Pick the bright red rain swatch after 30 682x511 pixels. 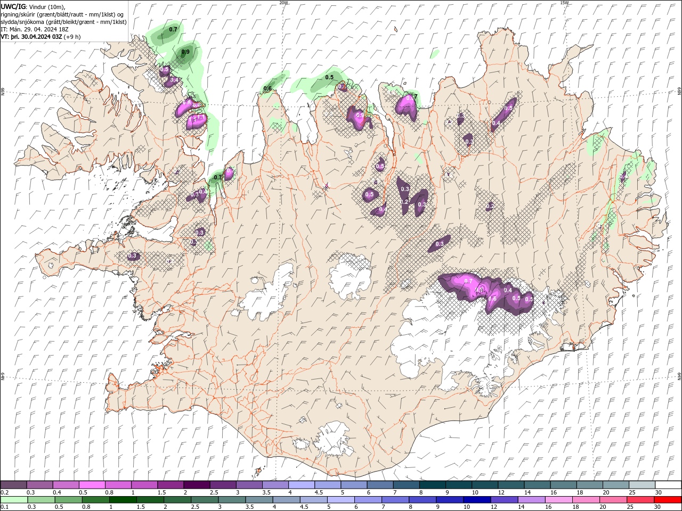[667, 500]
